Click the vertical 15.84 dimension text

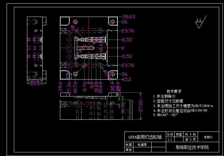pos(100,87)
